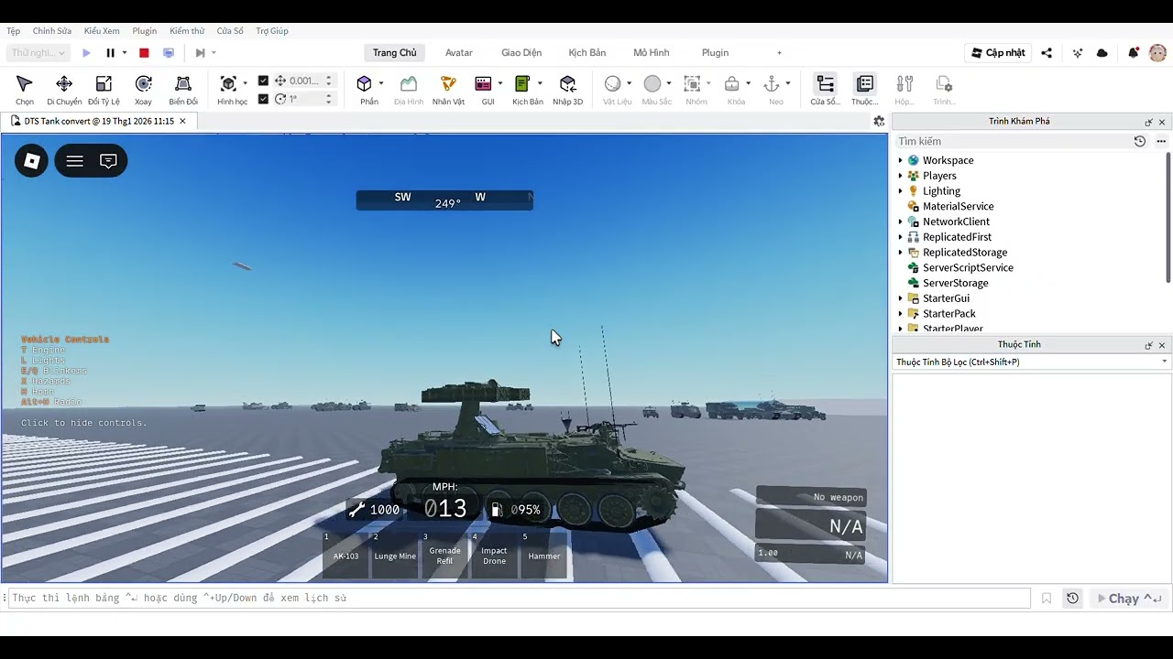Click the GUI toolbar icon
The width and height of the screenshot is (1173, 659).
[x=484, y=84]
